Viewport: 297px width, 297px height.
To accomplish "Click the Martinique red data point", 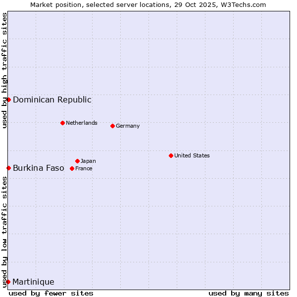I will pos(8,282).
